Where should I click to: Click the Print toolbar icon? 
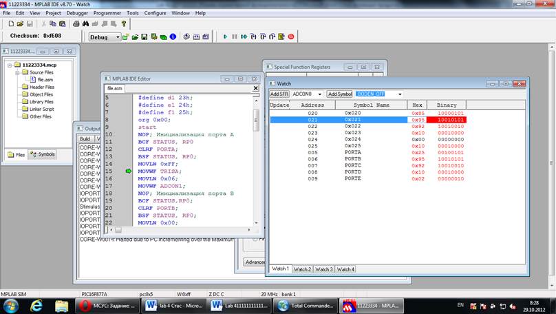[x=76, y=24]
